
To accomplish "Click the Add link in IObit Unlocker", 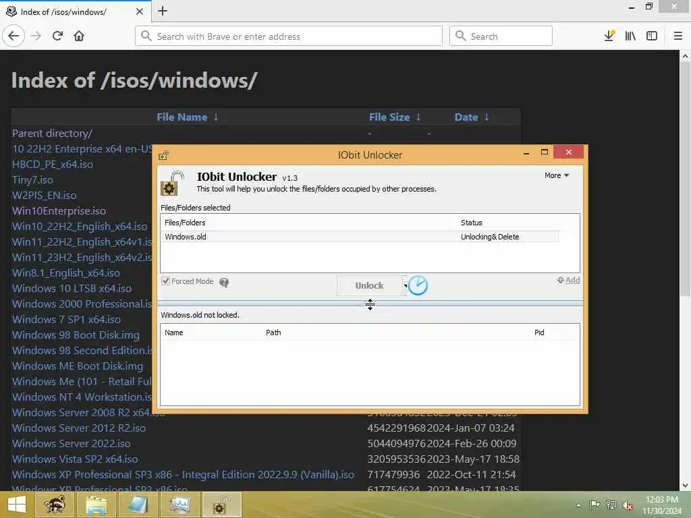I will pos(568,280).
